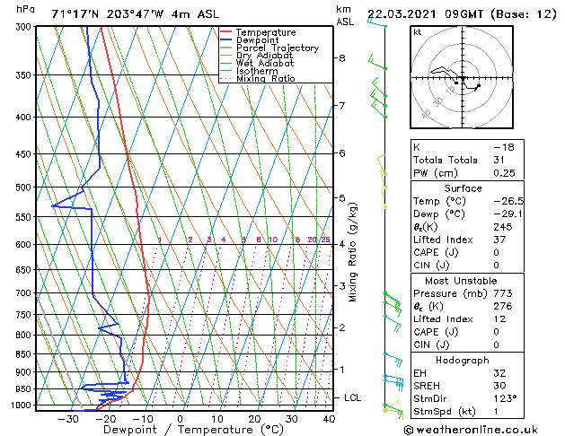
Task: Click the PW (cm) value 0.25
Action: click(504, 173)
